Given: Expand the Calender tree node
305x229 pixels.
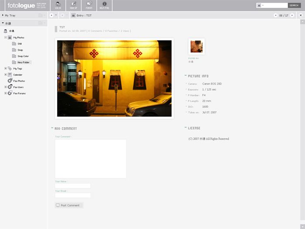Looking at the screenshot, I should tap(5, 75).
